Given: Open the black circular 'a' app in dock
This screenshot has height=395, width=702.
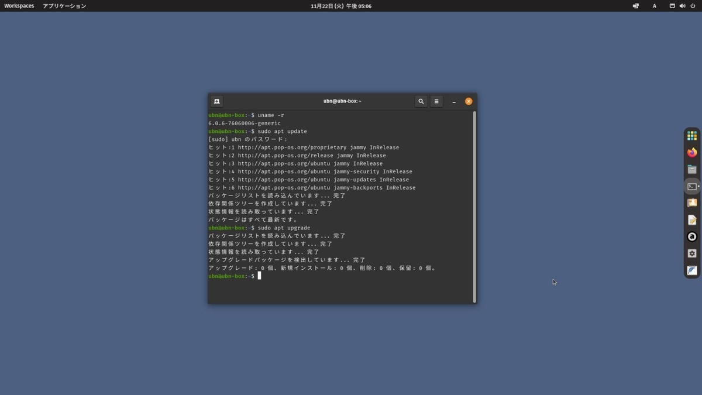Looking at the screenshot, I should [x=692, y=237].
